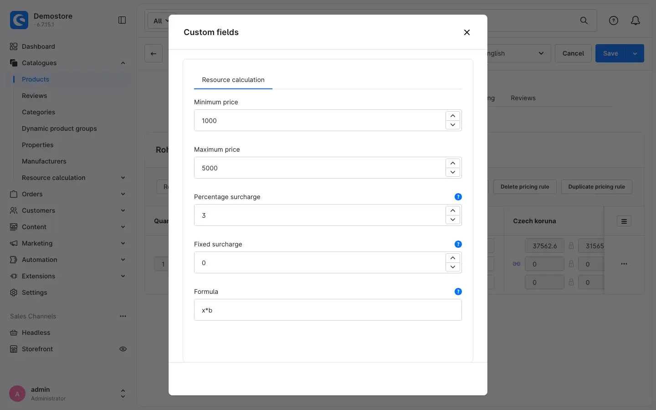656x410 pixels.
Task: Click Duplicate pricing rule button
Action: pos(597,187)
